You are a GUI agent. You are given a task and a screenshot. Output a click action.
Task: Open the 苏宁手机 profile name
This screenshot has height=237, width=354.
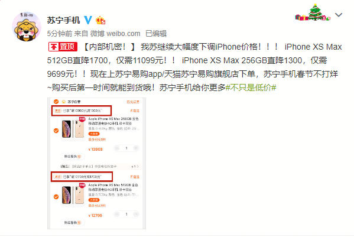click(x=63, y=20)
